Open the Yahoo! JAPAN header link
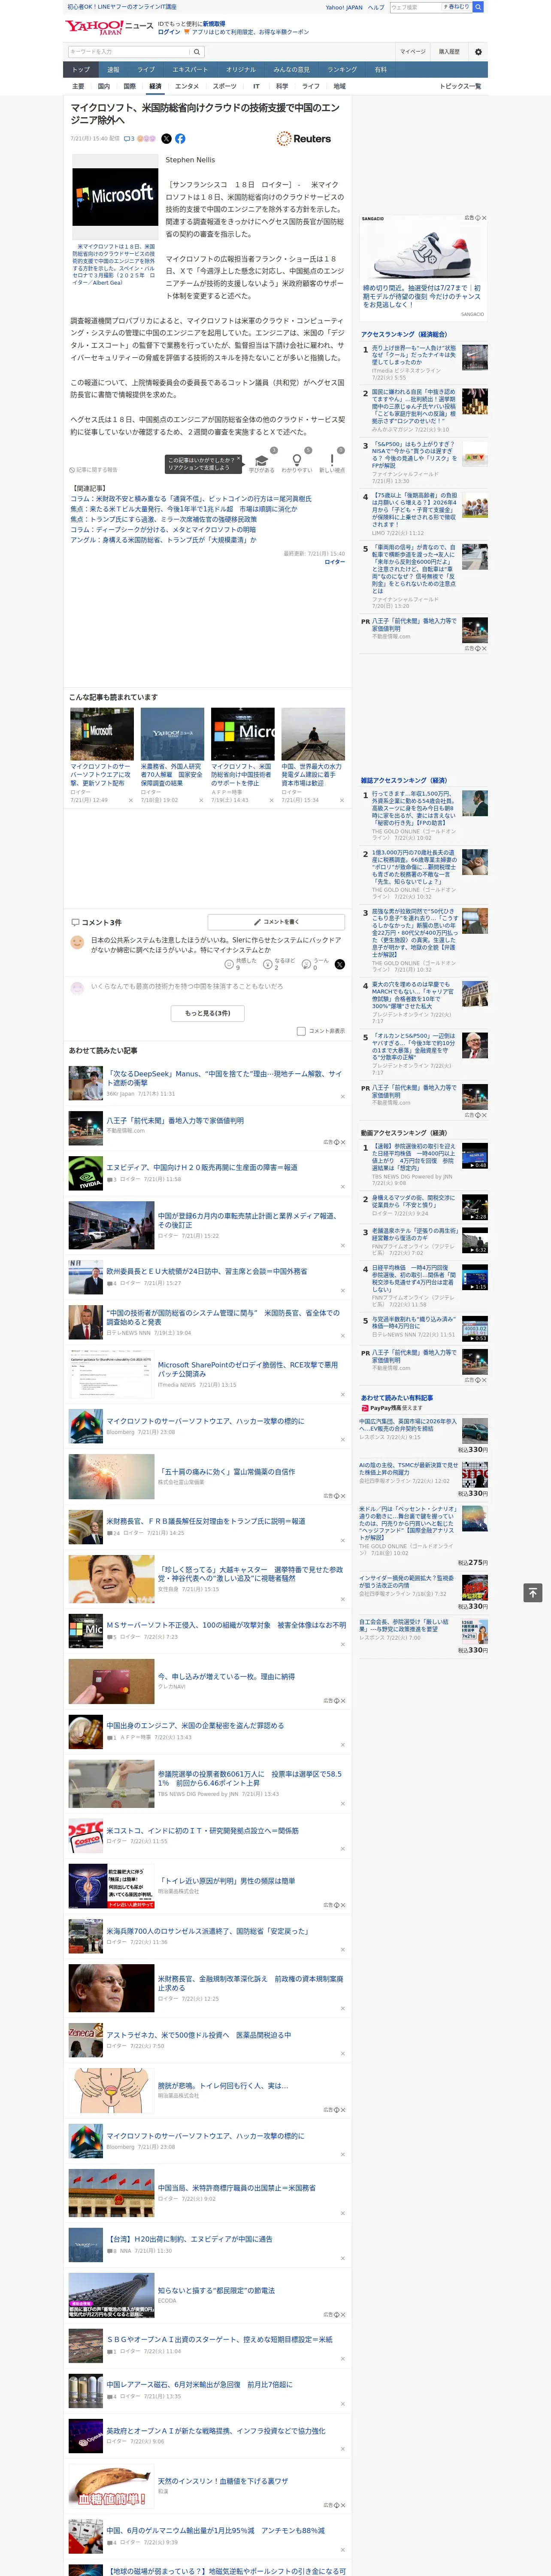 pyautogui.click(x=344, y=7)
